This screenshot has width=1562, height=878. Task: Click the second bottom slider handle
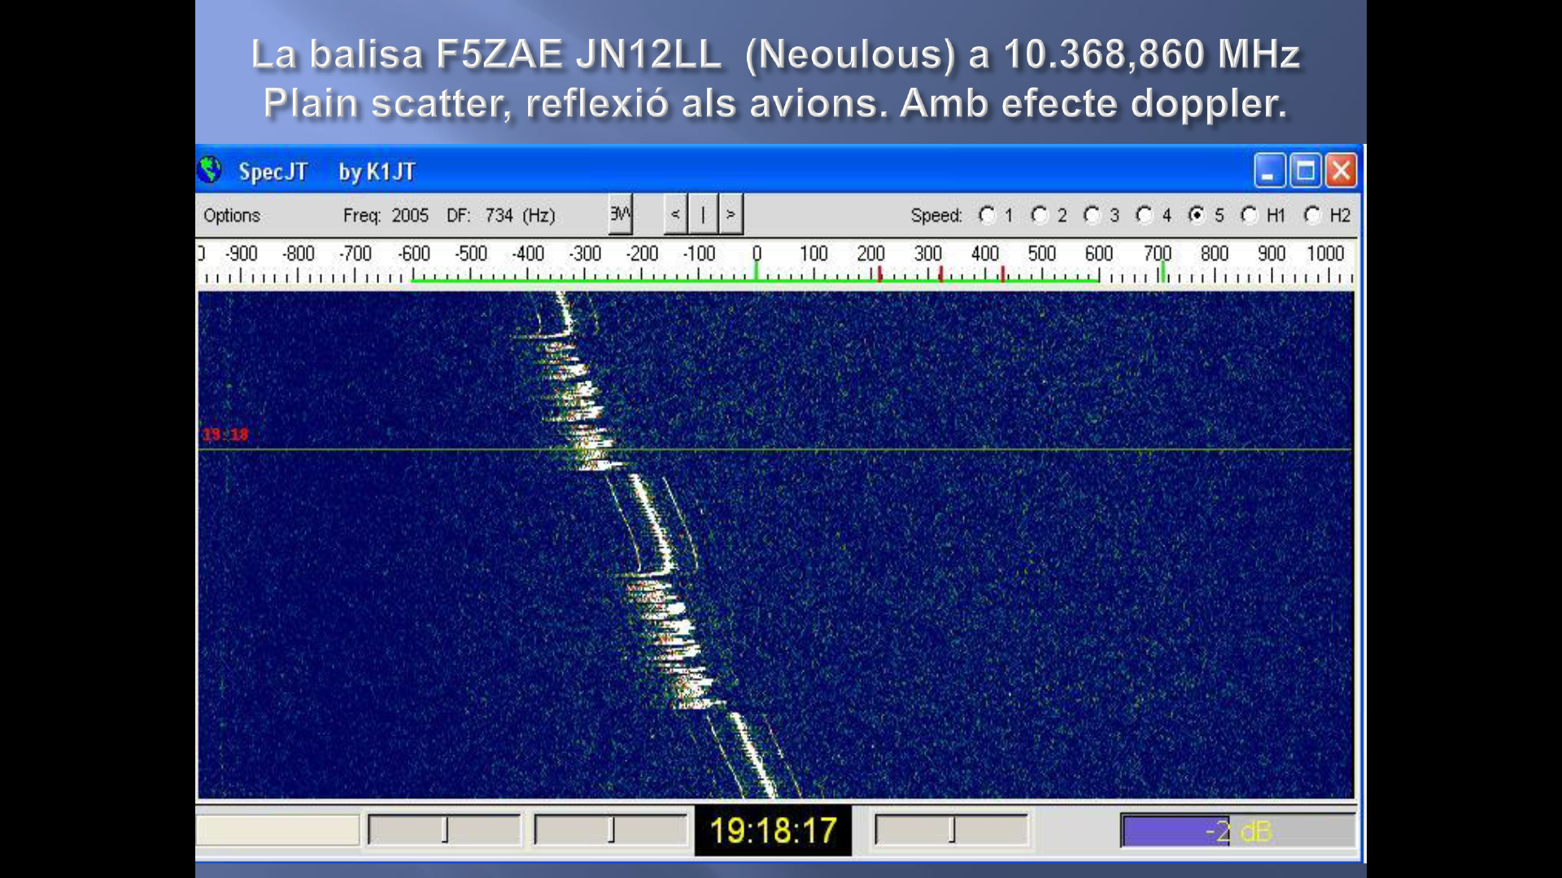612,830
